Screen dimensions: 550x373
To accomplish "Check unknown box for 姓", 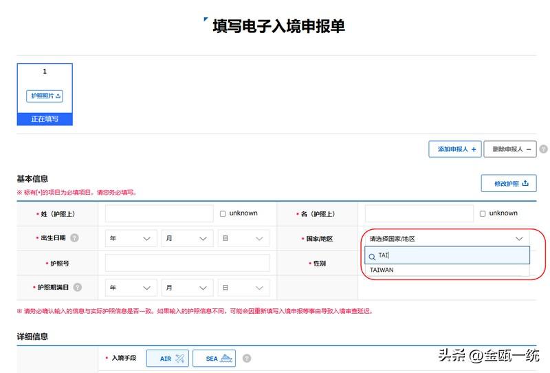I will coord(223,213).
